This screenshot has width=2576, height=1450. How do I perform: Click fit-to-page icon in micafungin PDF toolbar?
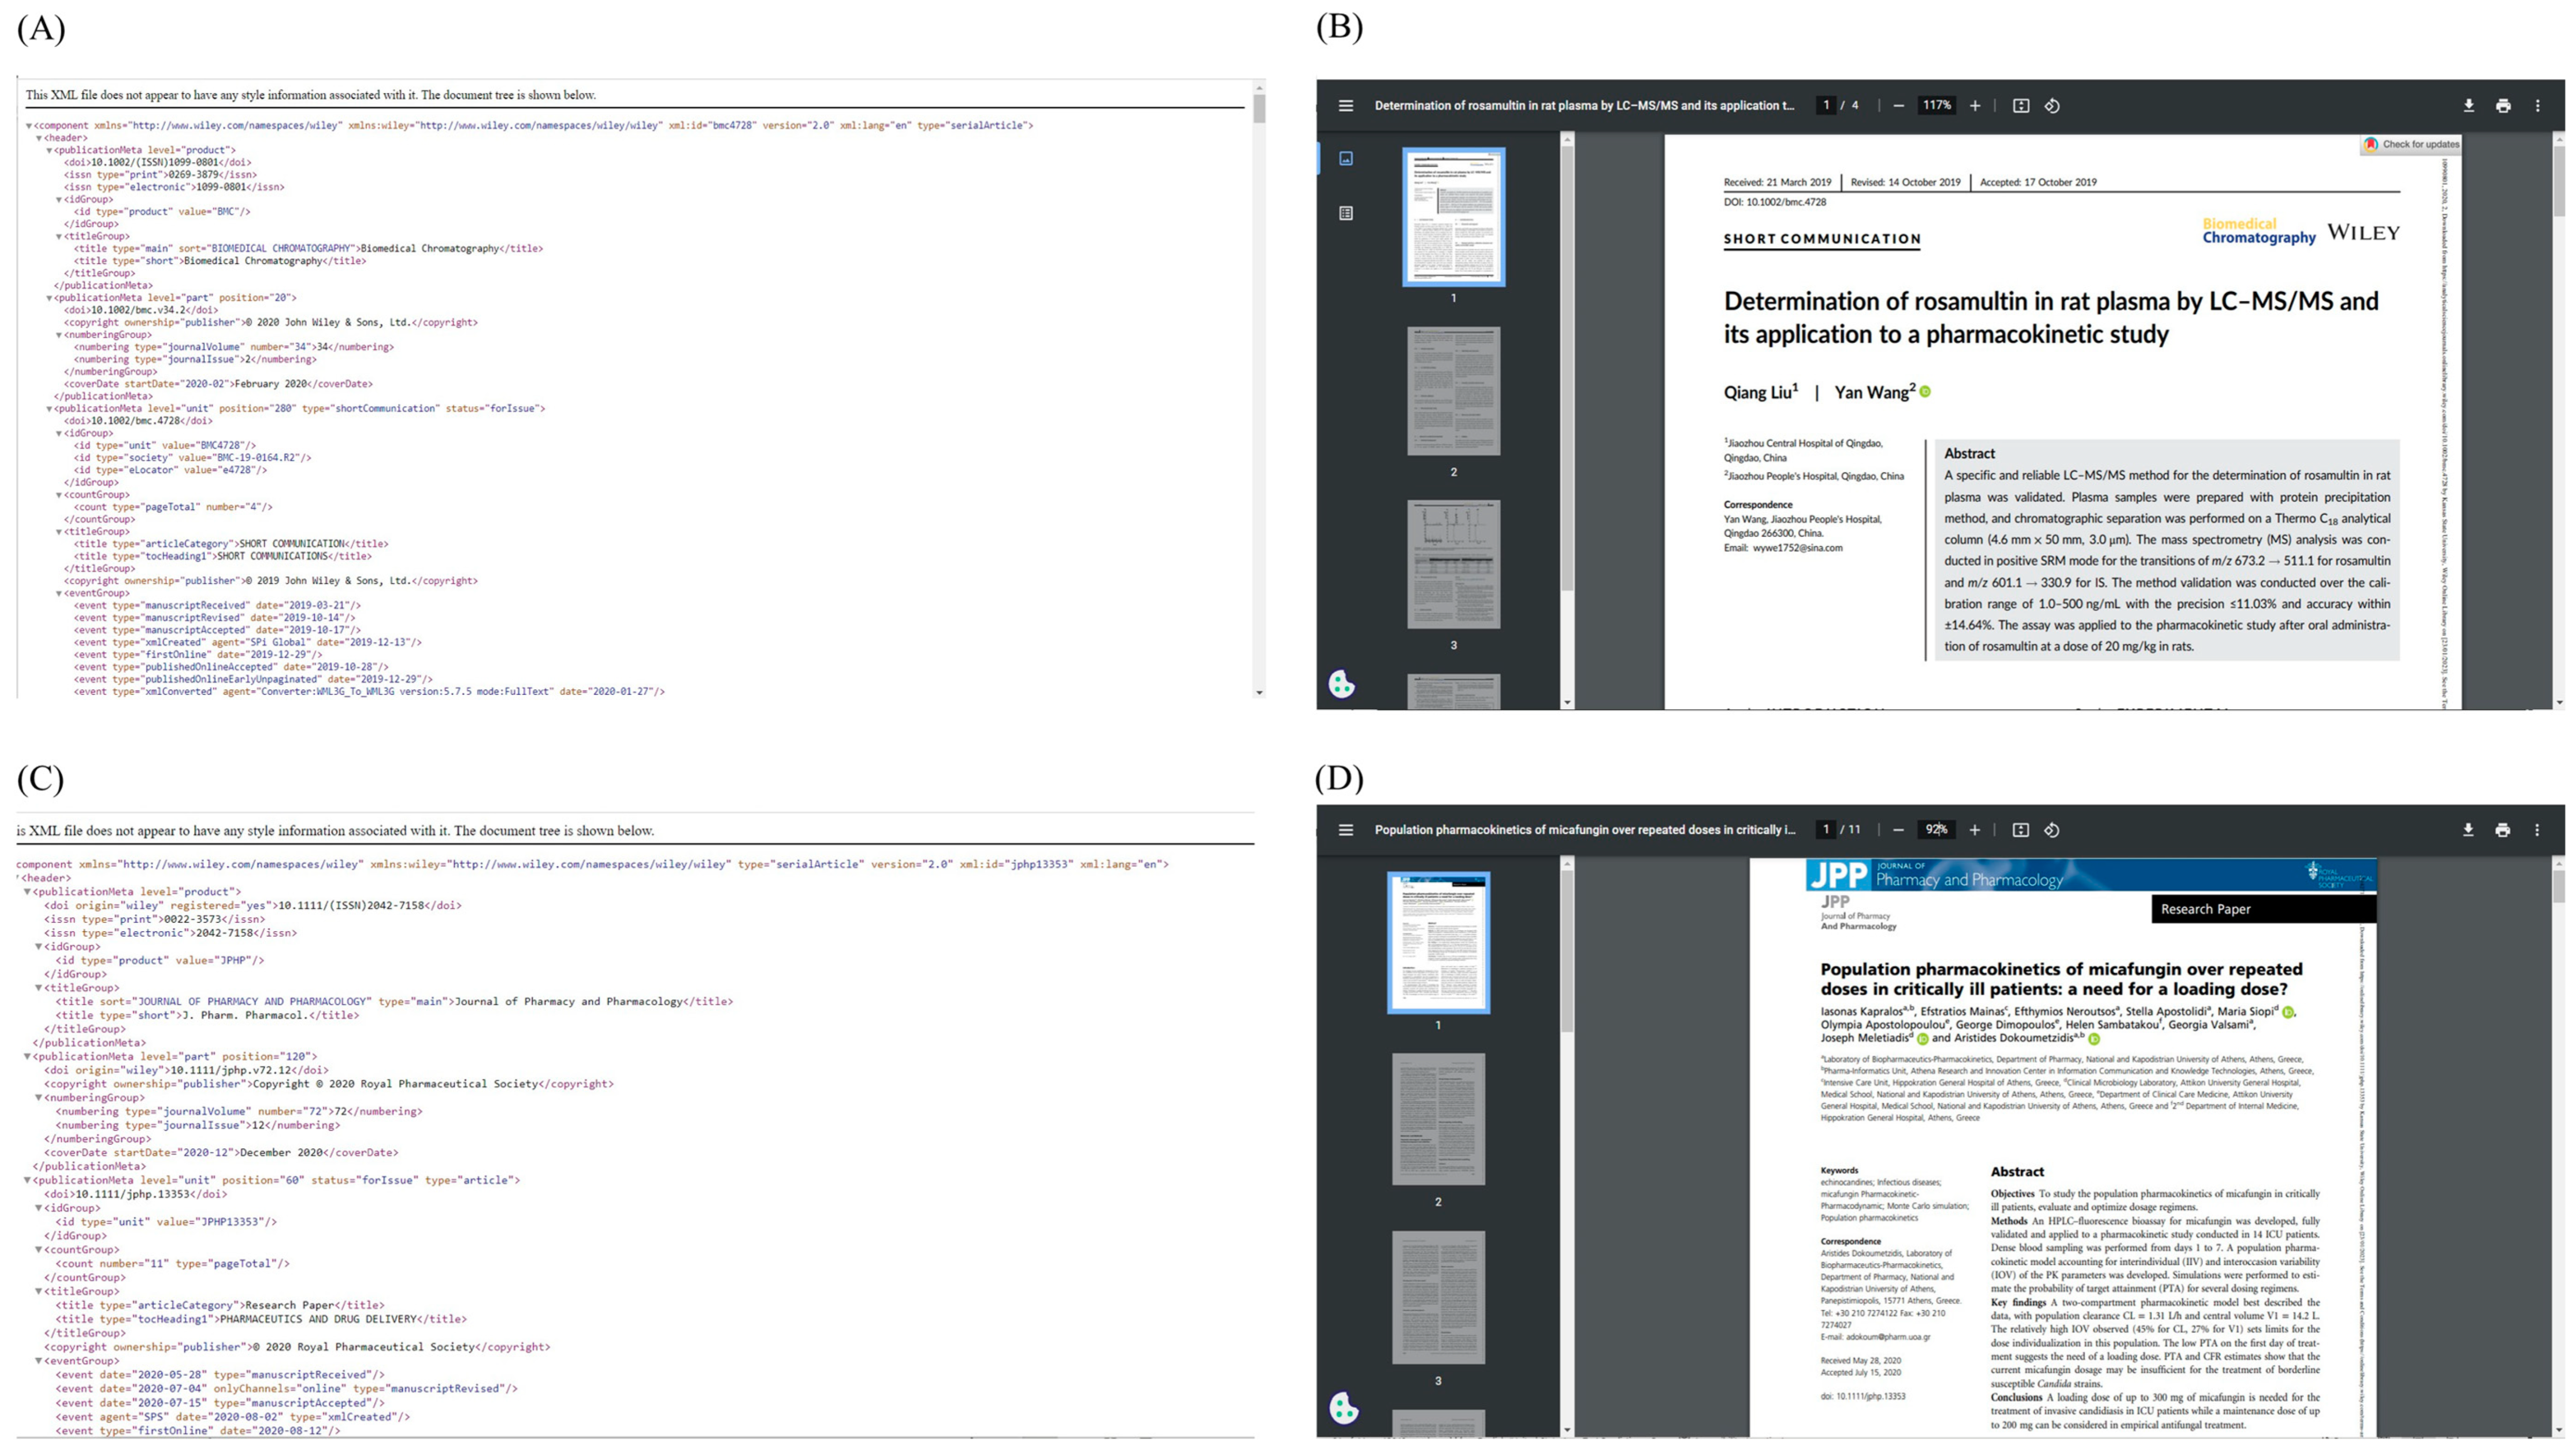click(2020, 830)
